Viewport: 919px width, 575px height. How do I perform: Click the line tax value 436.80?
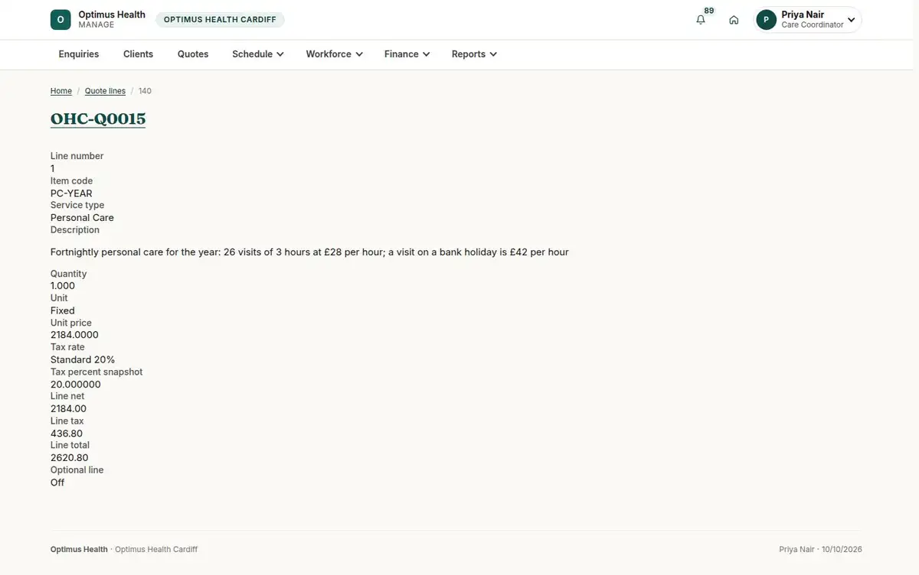[67, 434]
